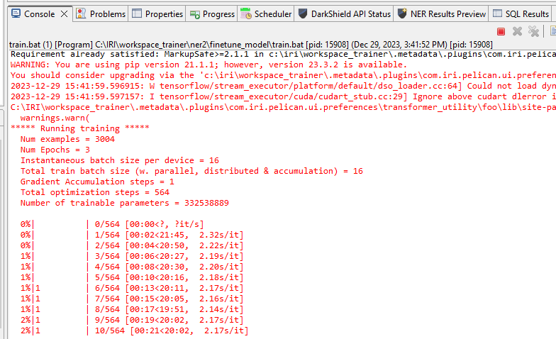Open the Problems tab

[101, 14]
